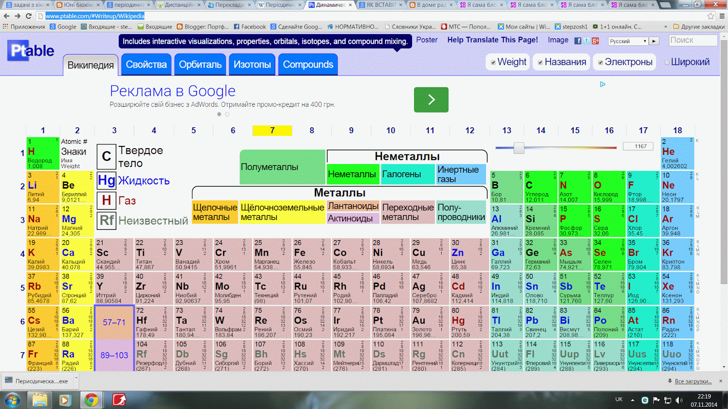The width and height of the screenshot is (728, 409).
Task: Click the gas state 'H' symbol in the legend
Action: 106,200
